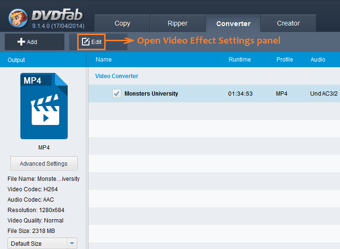Screen dimensions: 340x249
Task: Click the Resolution: 1280x684 line
Action: [x=36, y=210]
